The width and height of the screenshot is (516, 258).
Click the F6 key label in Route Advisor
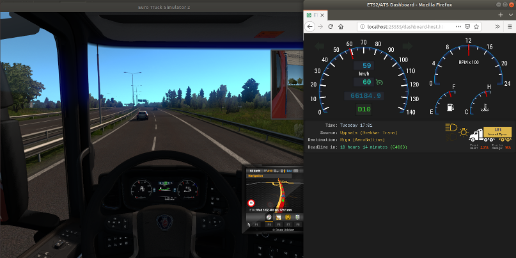(x=279, y=225)
